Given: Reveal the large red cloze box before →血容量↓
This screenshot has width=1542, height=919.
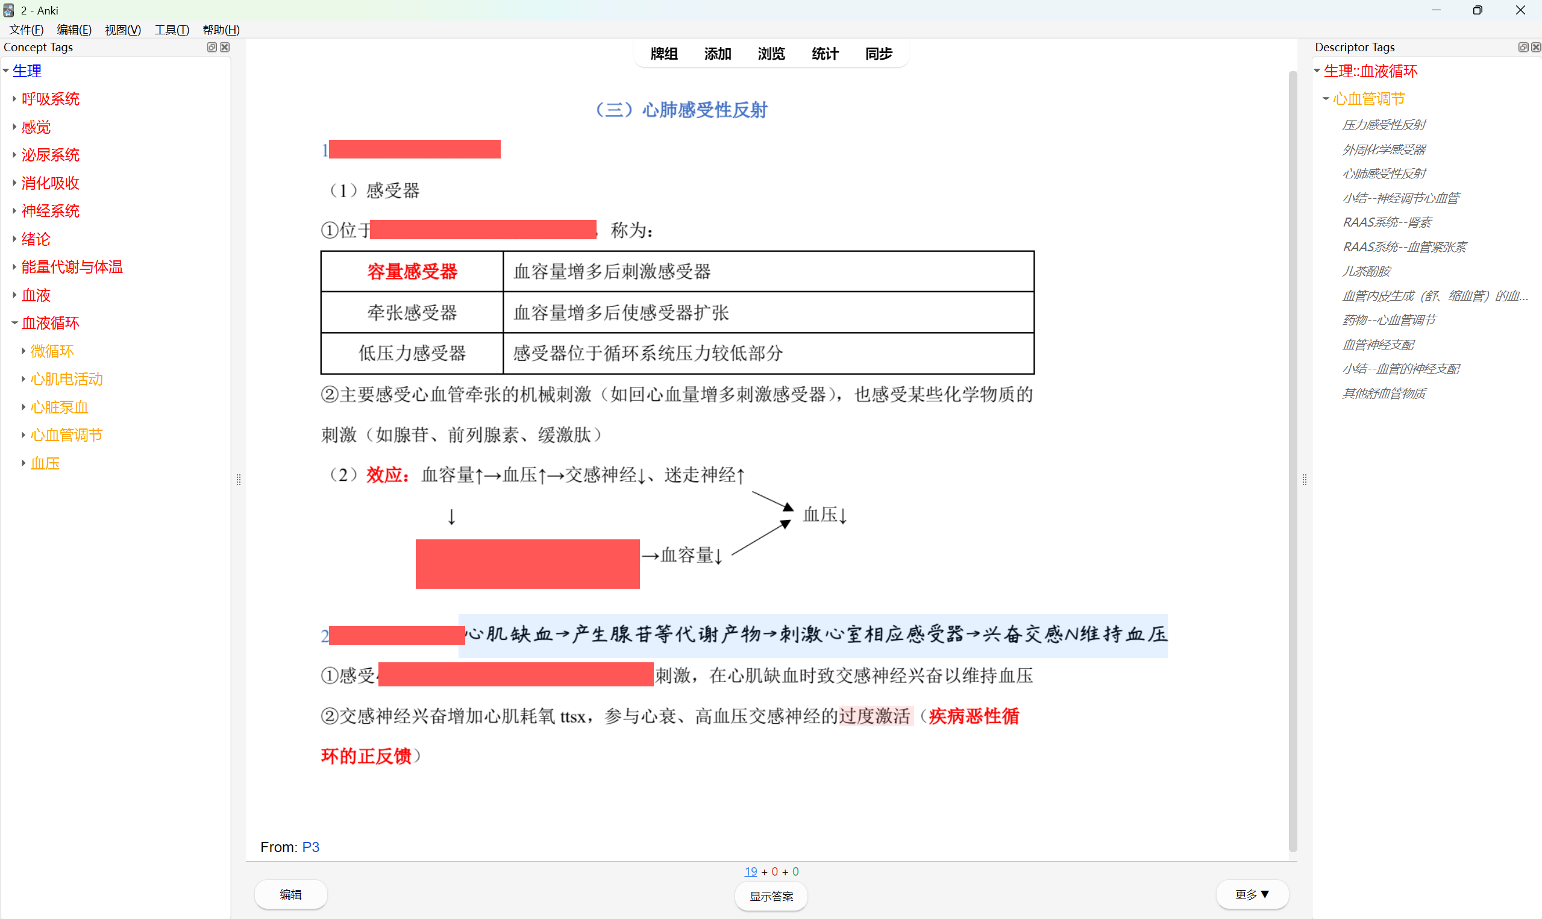Looking at the screenshot, I should pyautogui.click(x=527, y=563).
